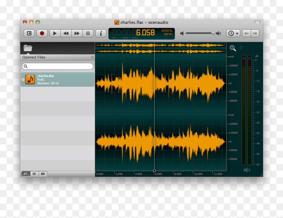Image resolution: width=283 pixels, height=218 pixels.
Task: Click the left level meter bar
Action: (x=244, y=112)
